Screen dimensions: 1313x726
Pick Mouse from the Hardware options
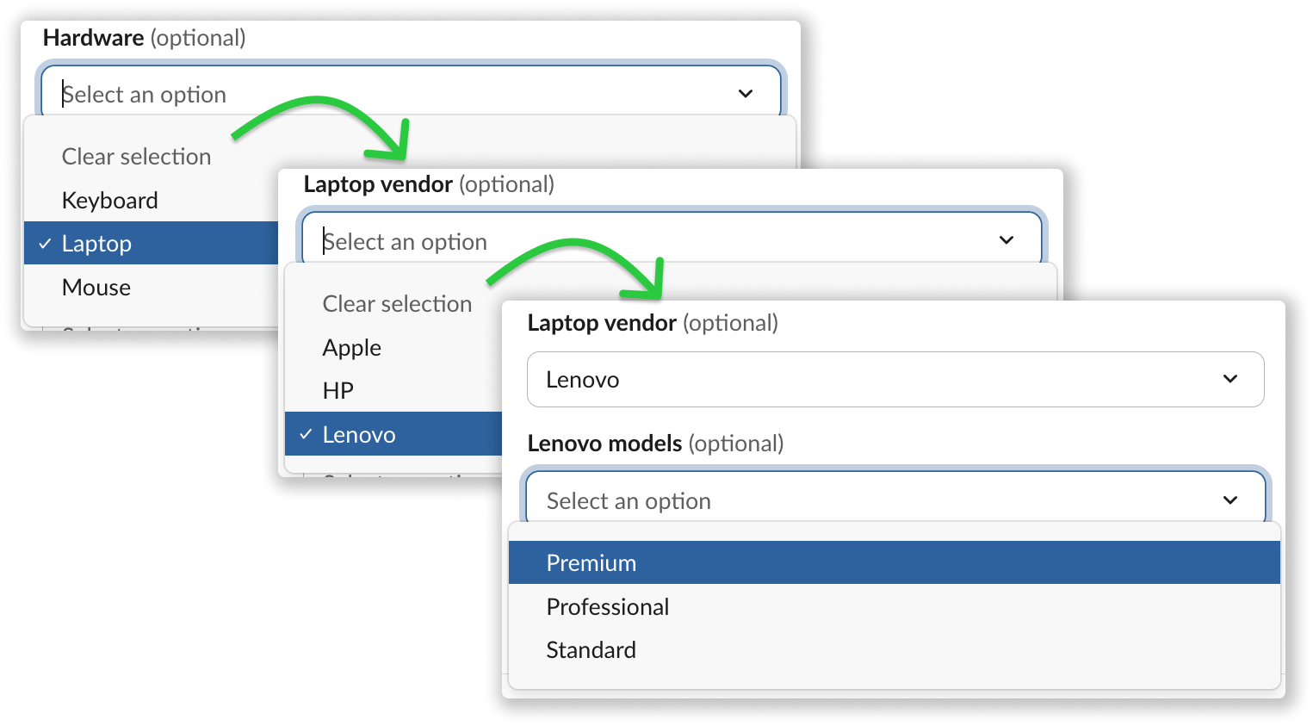[x=151, y=287]
